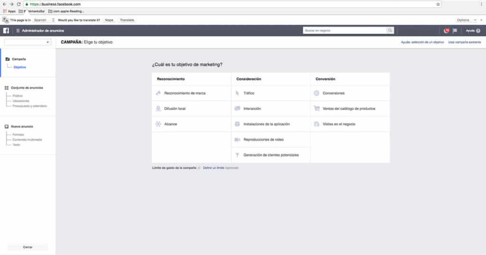The image size is (486, 255).
Task: Click the Consideración column header
Action: (249, 79)
